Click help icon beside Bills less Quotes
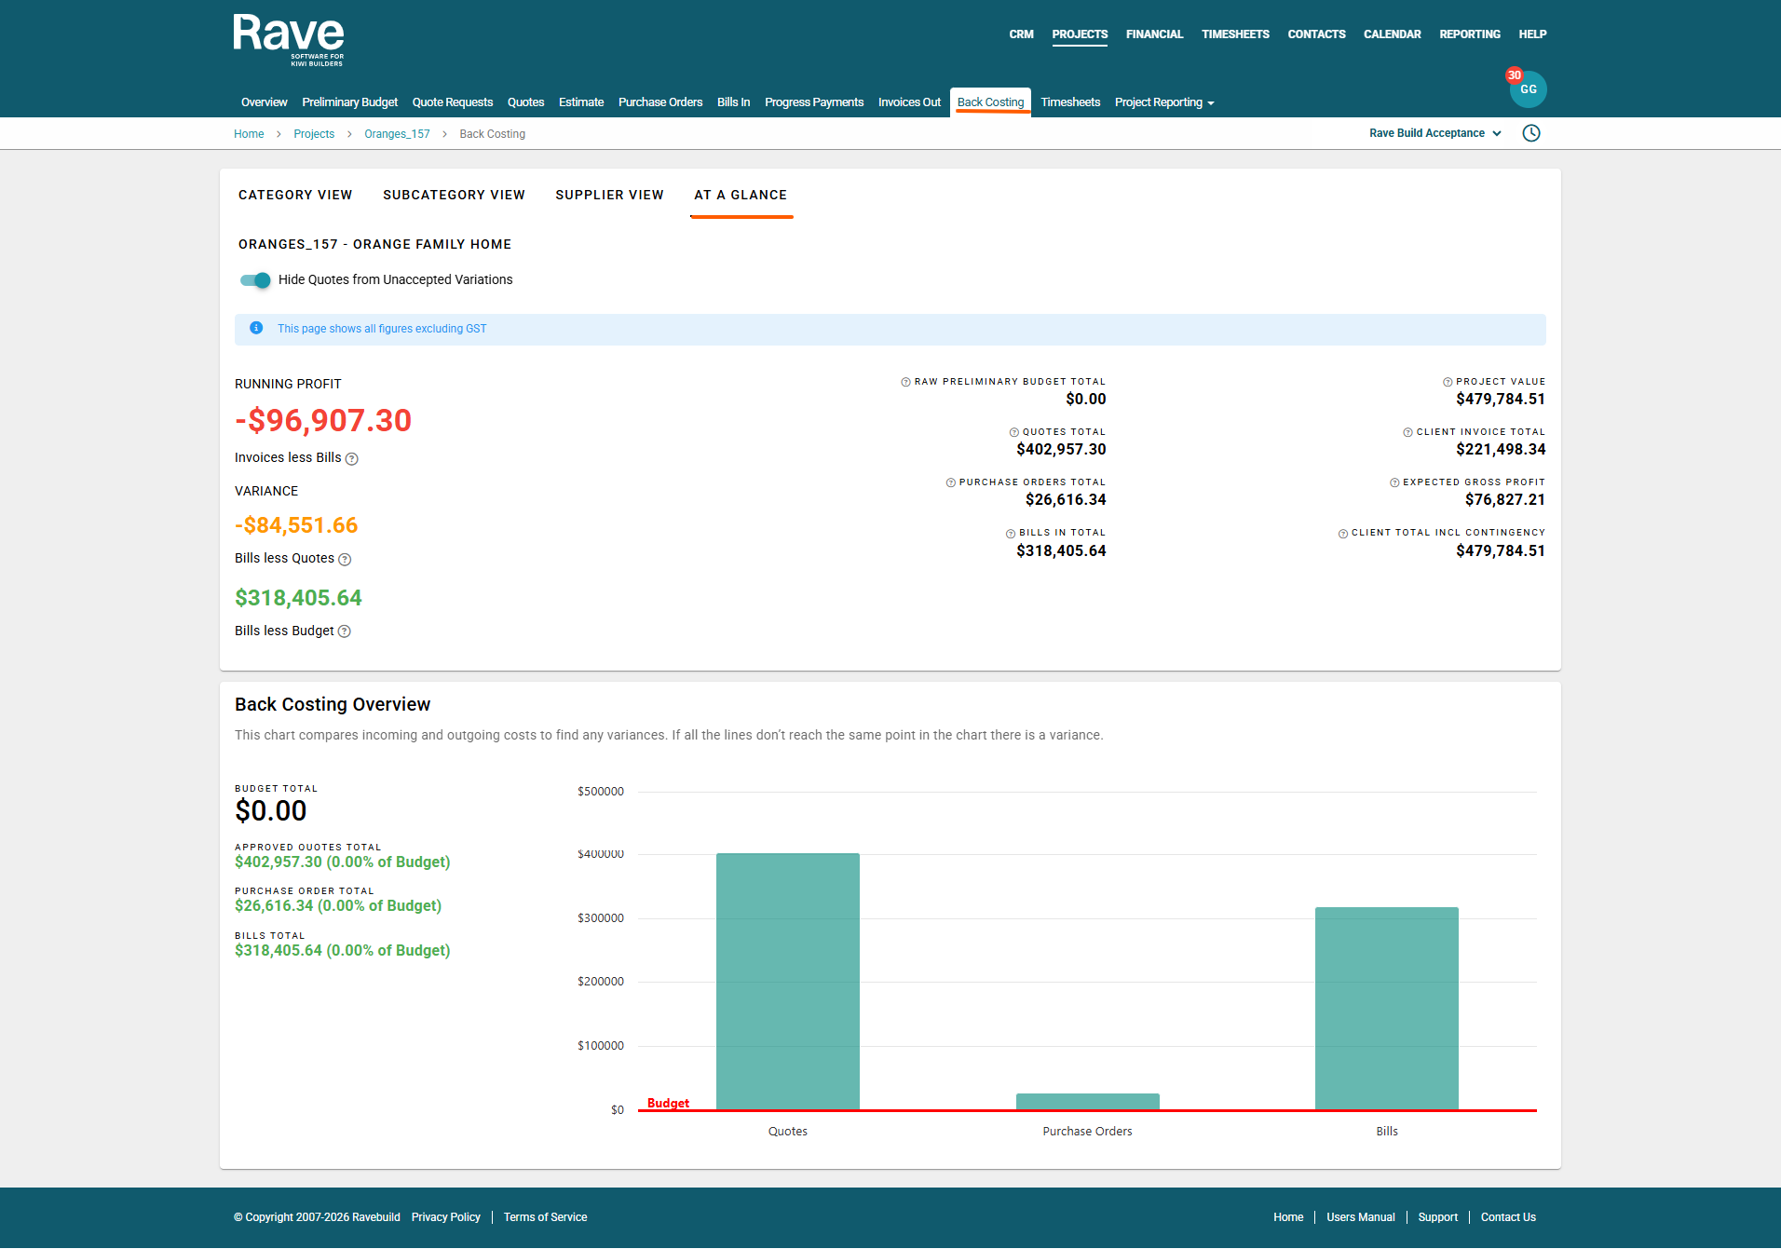 345,559
